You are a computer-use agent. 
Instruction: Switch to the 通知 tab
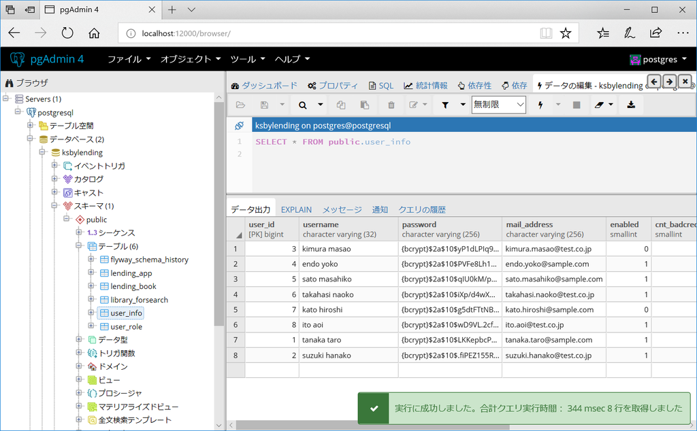pyautogui.click(x=380, y=209)
